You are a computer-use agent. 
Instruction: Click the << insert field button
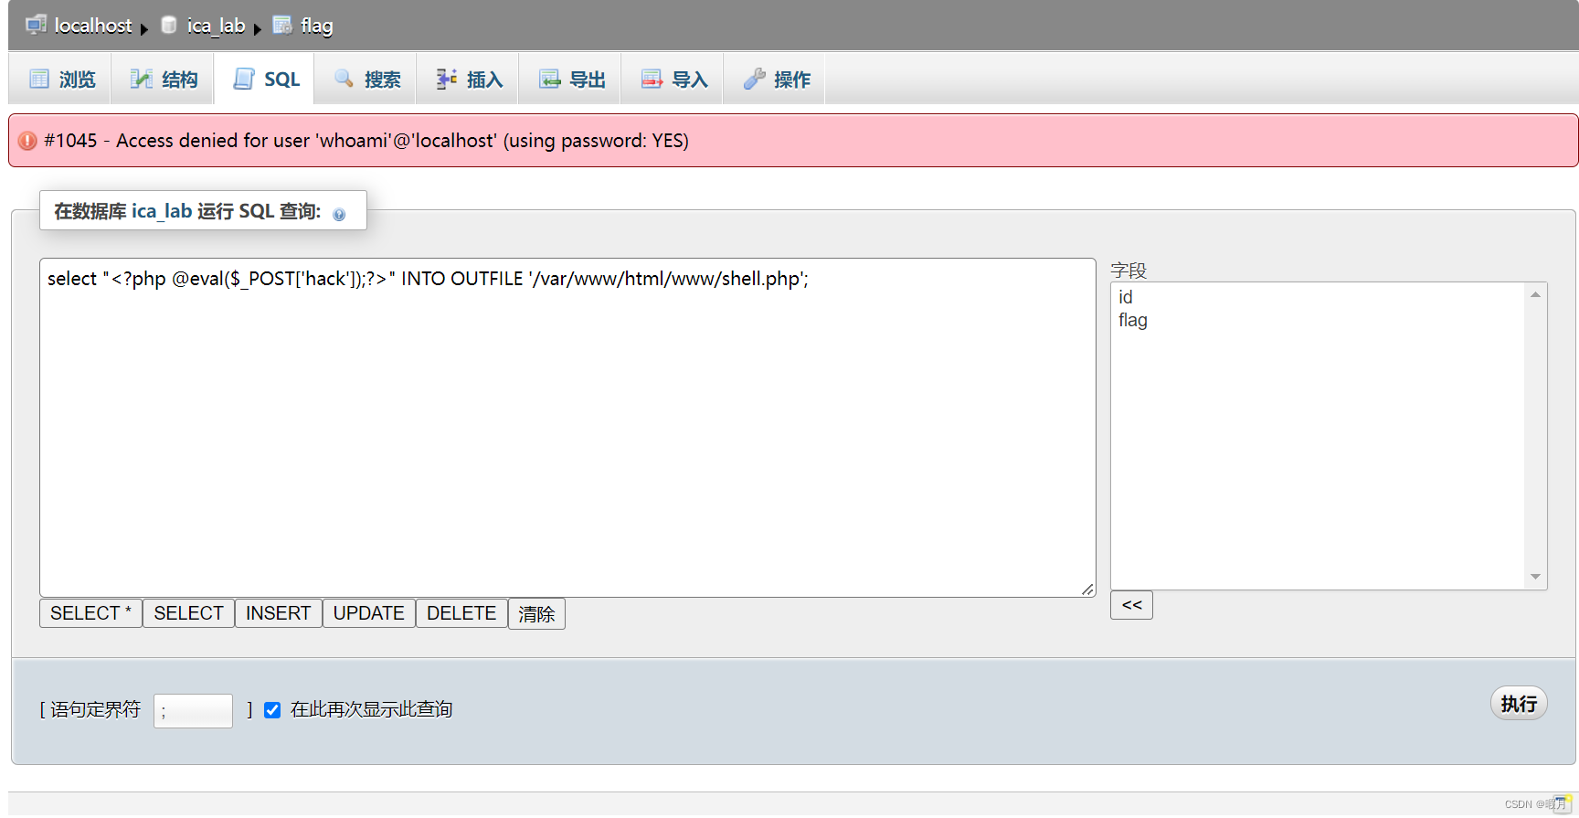coord(1131,605)
